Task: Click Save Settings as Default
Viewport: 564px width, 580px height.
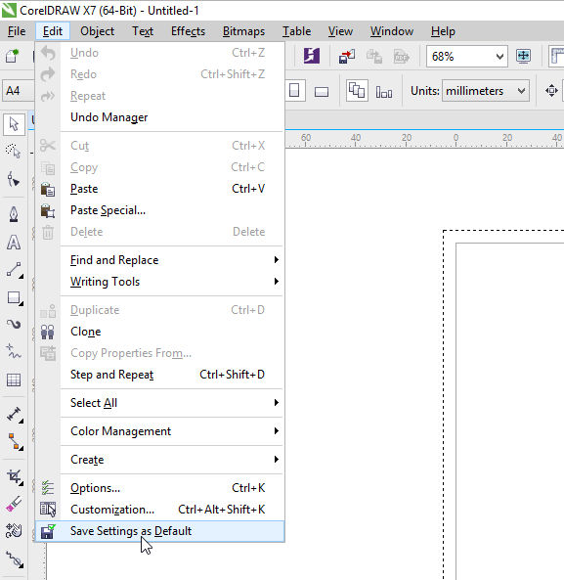Action: 160,531
